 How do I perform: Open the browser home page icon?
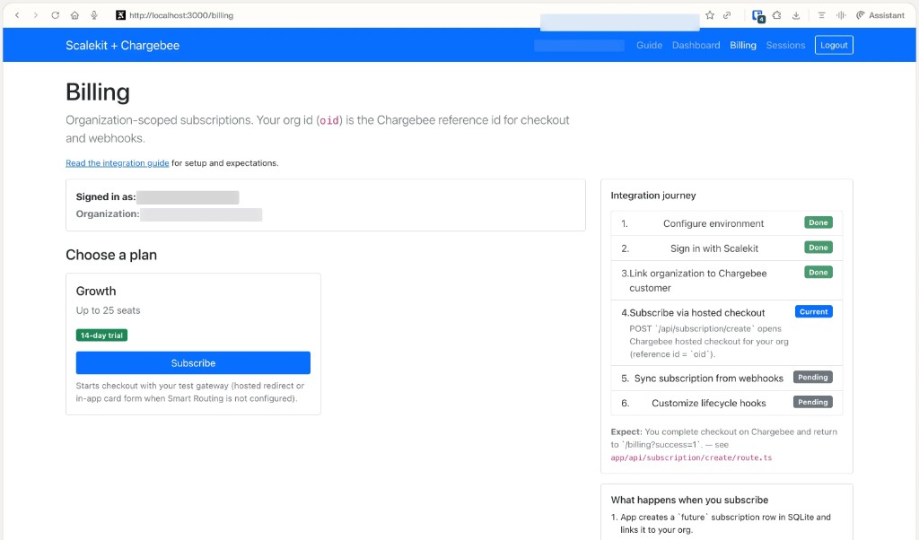click(74, 15)
